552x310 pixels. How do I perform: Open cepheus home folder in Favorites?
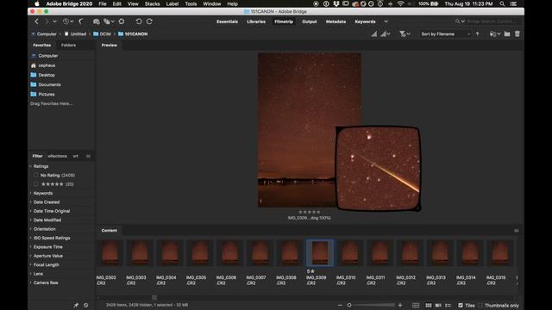coord(47,65)
